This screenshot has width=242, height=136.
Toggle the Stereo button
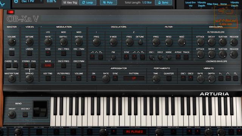[26, 65]
